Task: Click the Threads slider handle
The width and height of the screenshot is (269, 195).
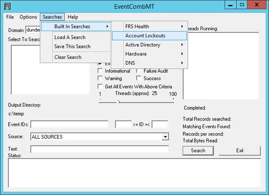Action: 119,102
